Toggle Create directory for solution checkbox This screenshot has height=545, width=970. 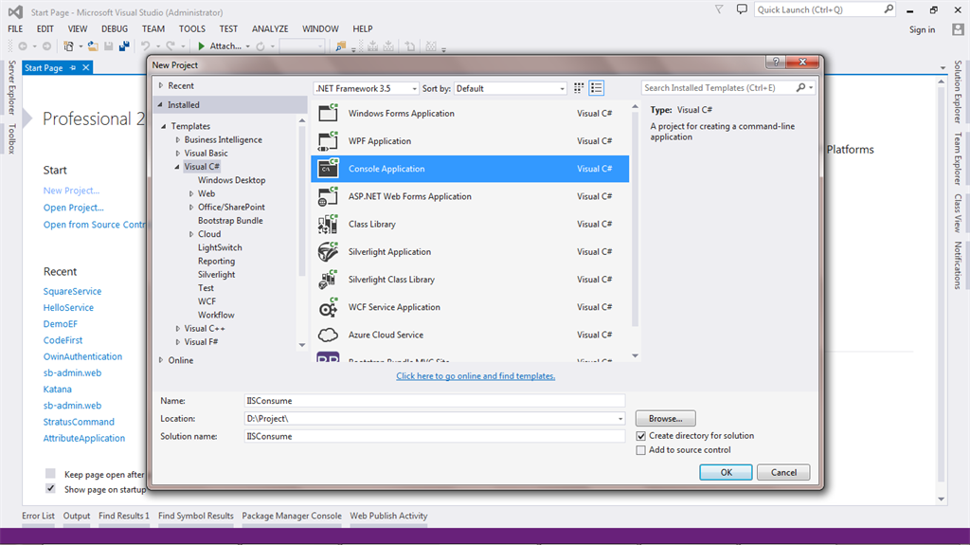point(641,436)
